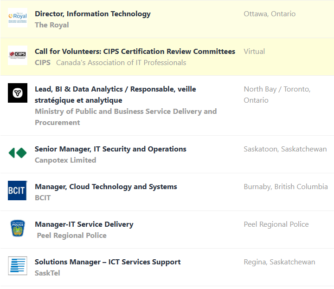Viewport: 334px width, 289px height.
Task: Open Director, Information Technology job posting
Action: tap(92, 14)
